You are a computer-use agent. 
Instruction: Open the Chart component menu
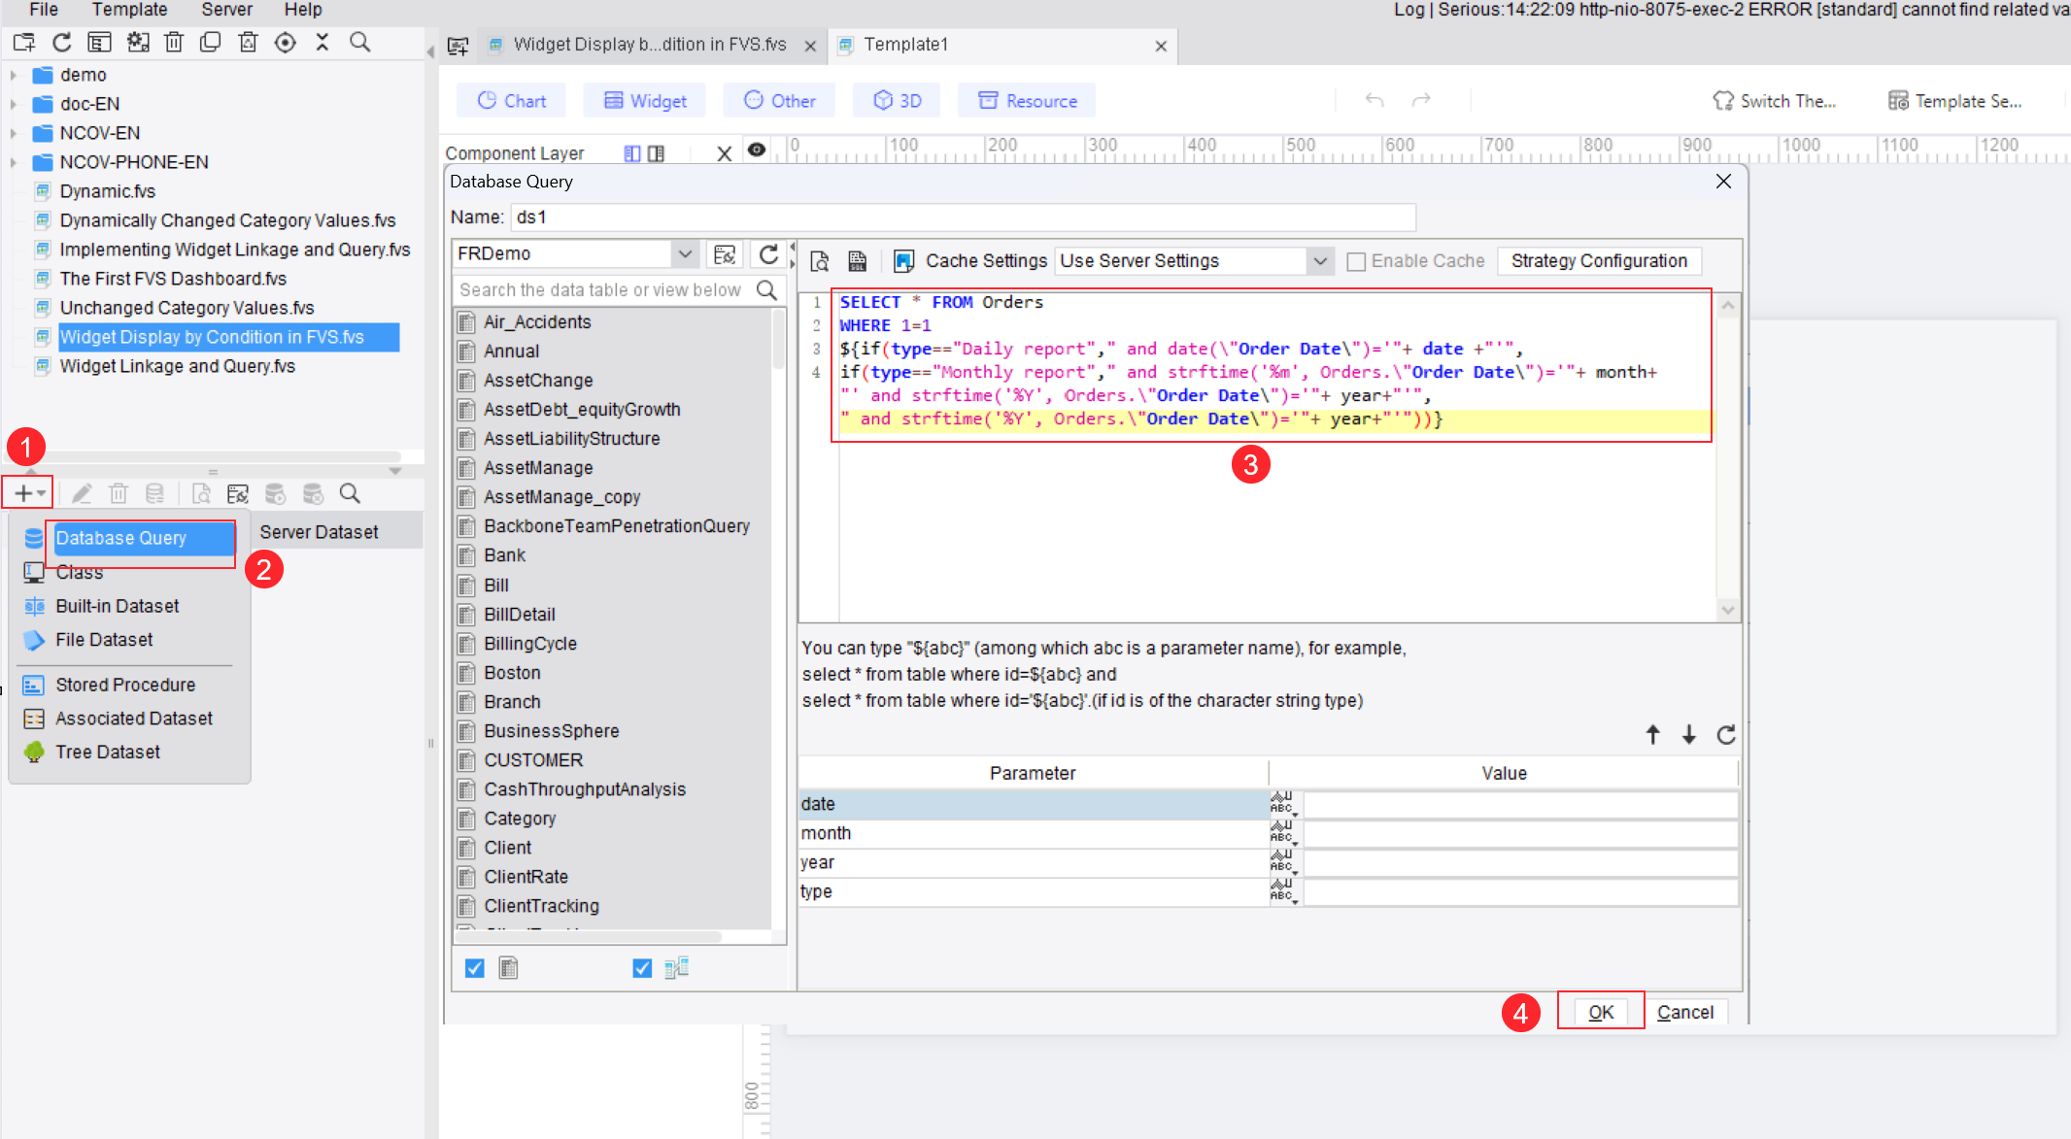pos(512,101)
